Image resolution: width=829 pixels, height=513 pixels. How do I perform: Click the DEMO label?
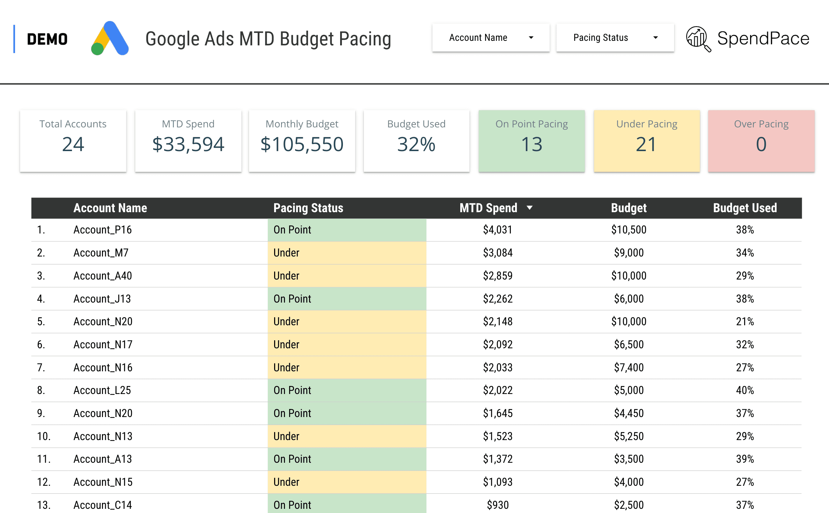[47, 39]
